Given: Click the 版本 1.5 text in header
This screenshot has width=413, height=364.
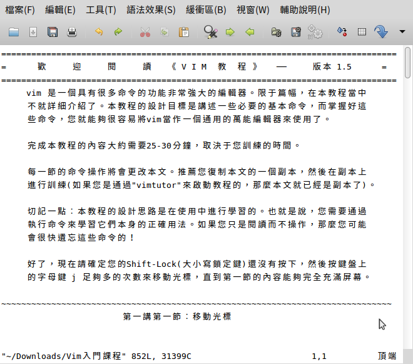Looking at the screenshot, I should point(332,67).
